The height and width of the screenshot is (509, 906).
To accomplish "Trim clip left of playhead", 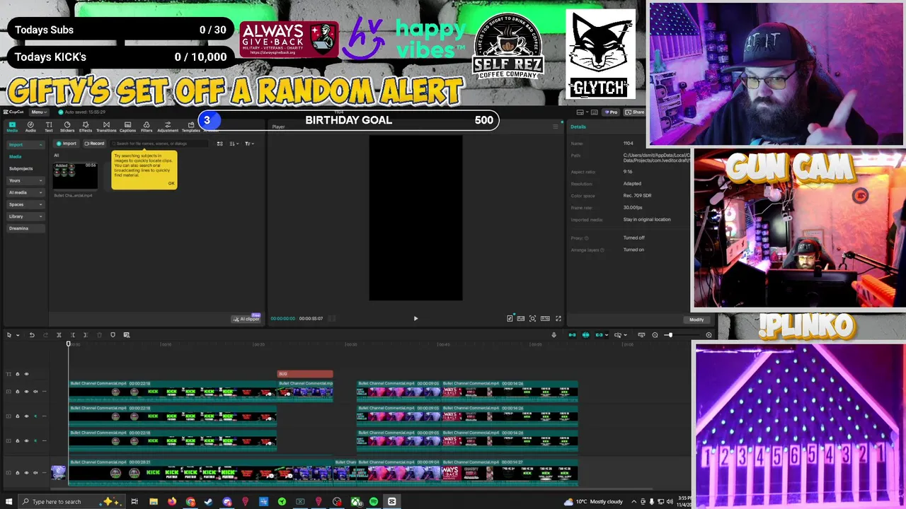I will click(x=72, y=335).
